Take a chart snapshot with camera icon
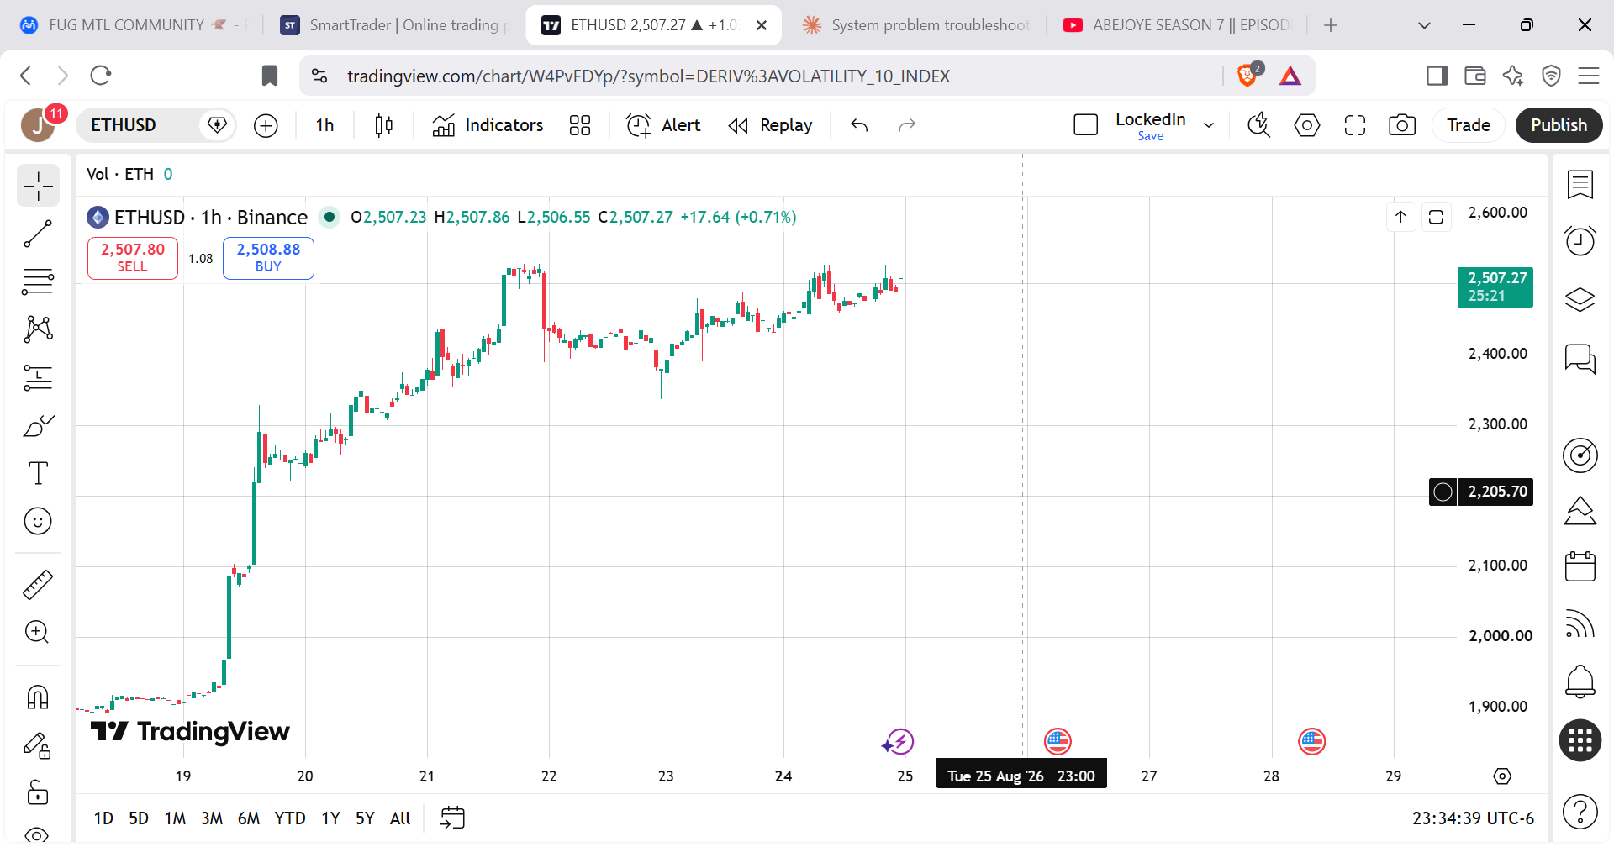This screenshot has width=1614, height=847. 1401,125
